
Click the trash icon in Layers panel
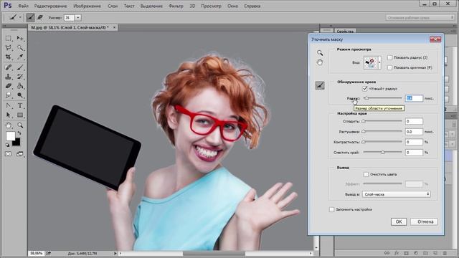tap(445, 253)
